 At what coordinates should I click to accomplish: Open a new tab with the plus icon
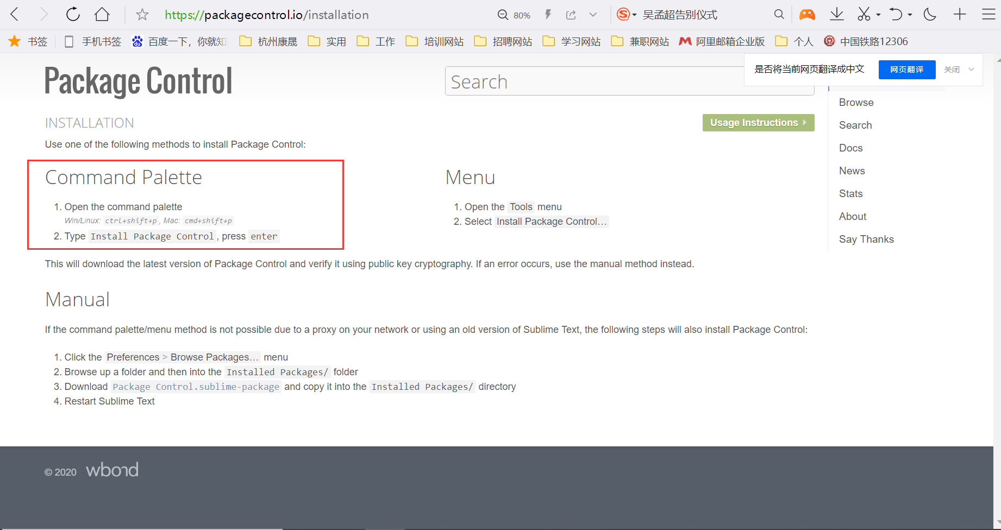(960, 15)
